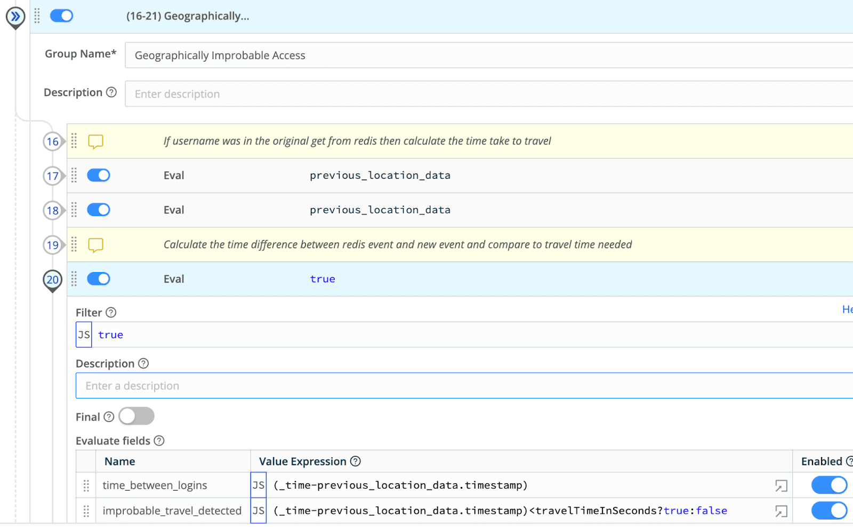853x527 pixels.
Task: Disable the improbable_travel_detected field toggle
Action: tap(829, 511)
